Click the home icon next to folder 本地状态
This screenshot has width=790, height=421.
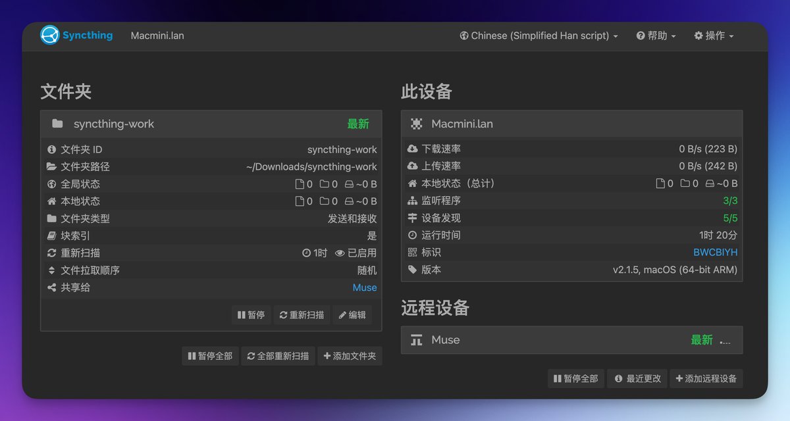52,201
